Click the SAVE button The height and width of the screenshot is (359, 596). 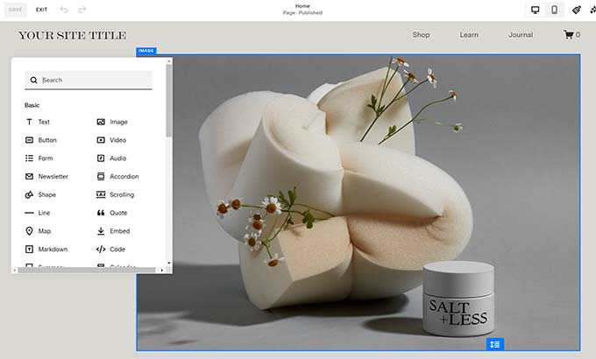click(16, 10)
